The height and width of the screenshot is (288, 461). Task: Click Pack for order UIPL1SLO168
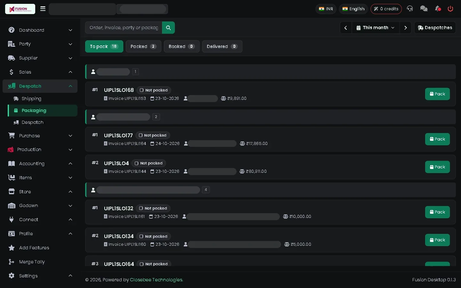tap(437, 94)
